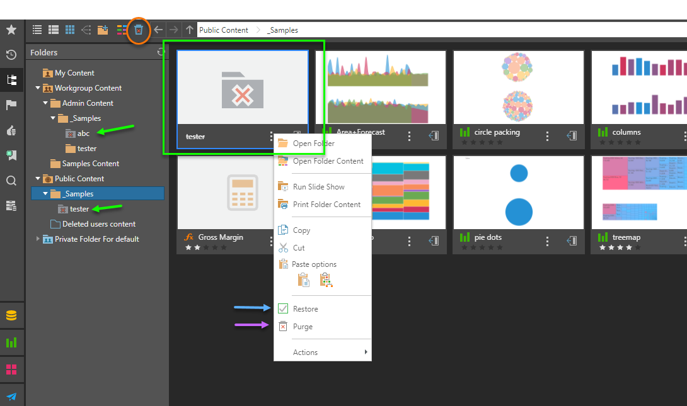The height and width of the screenshot is (406, 687).
Task: Collapse the Workgroup Content tree node
Action: coord(38,88)
